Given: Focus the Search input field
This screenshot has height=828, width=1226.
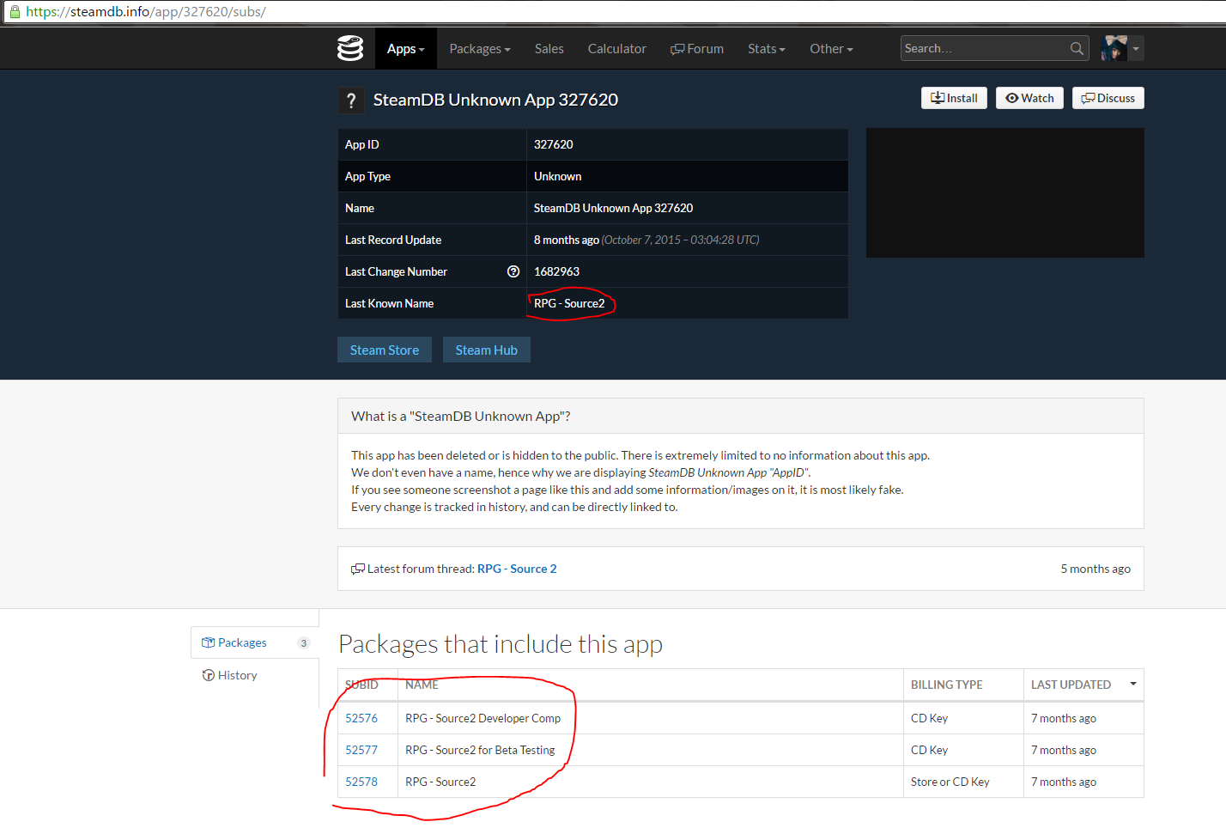Looking at the screenshot, I should pos(983,49).
